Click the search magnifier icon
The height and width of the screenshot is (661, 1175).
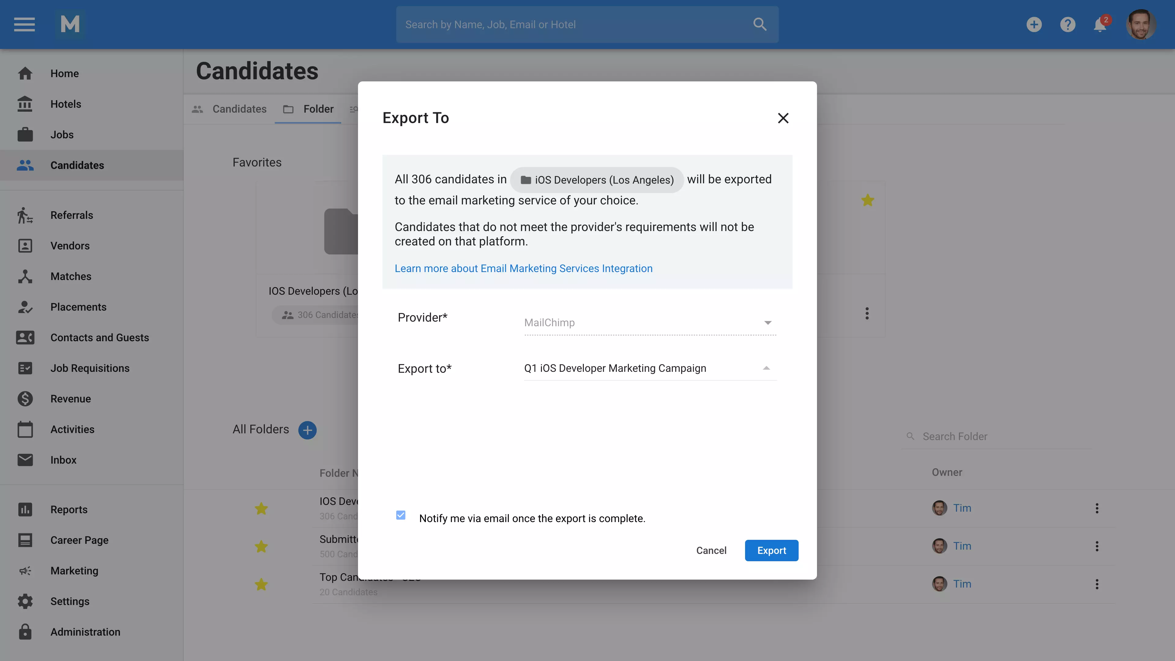coord(759,24)
